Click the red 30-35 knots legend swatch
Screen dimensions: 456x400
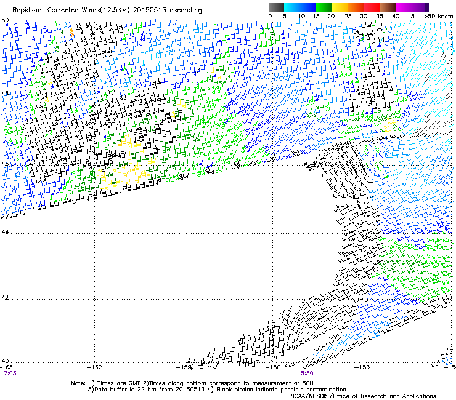(x=372, y=7)
